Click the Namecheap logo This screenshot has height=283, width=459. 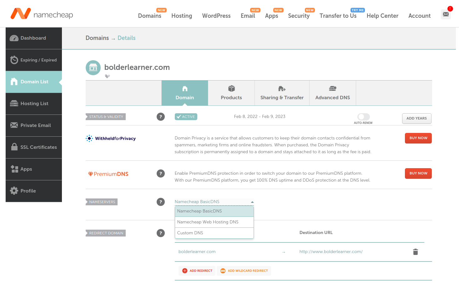click(42, 14)
